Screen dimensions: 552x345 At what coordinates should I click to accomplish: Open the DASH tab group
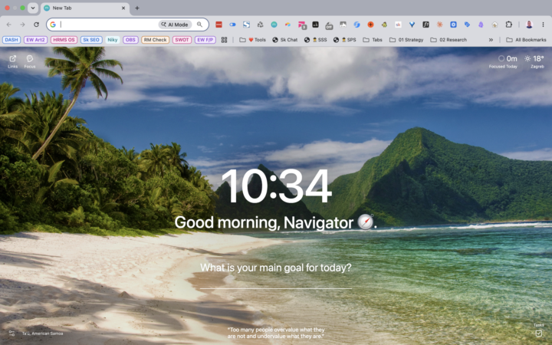(11, 40)
